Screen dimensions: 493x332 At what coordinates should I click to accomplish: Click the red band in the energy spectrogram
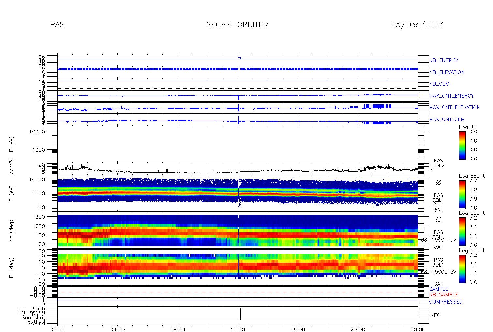click(238, 193)
